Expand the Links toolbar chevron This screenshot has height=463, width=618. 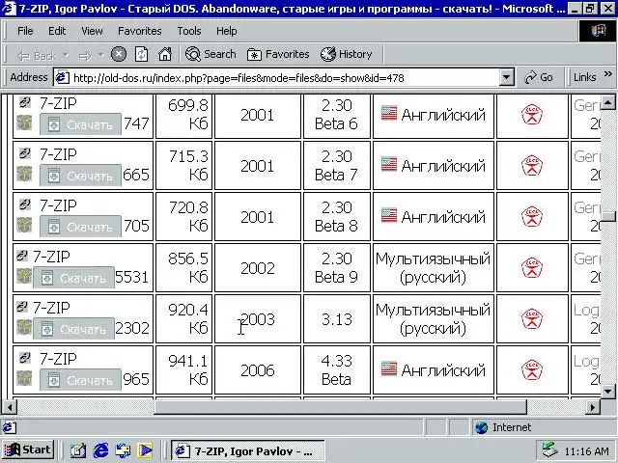(607, 73)
